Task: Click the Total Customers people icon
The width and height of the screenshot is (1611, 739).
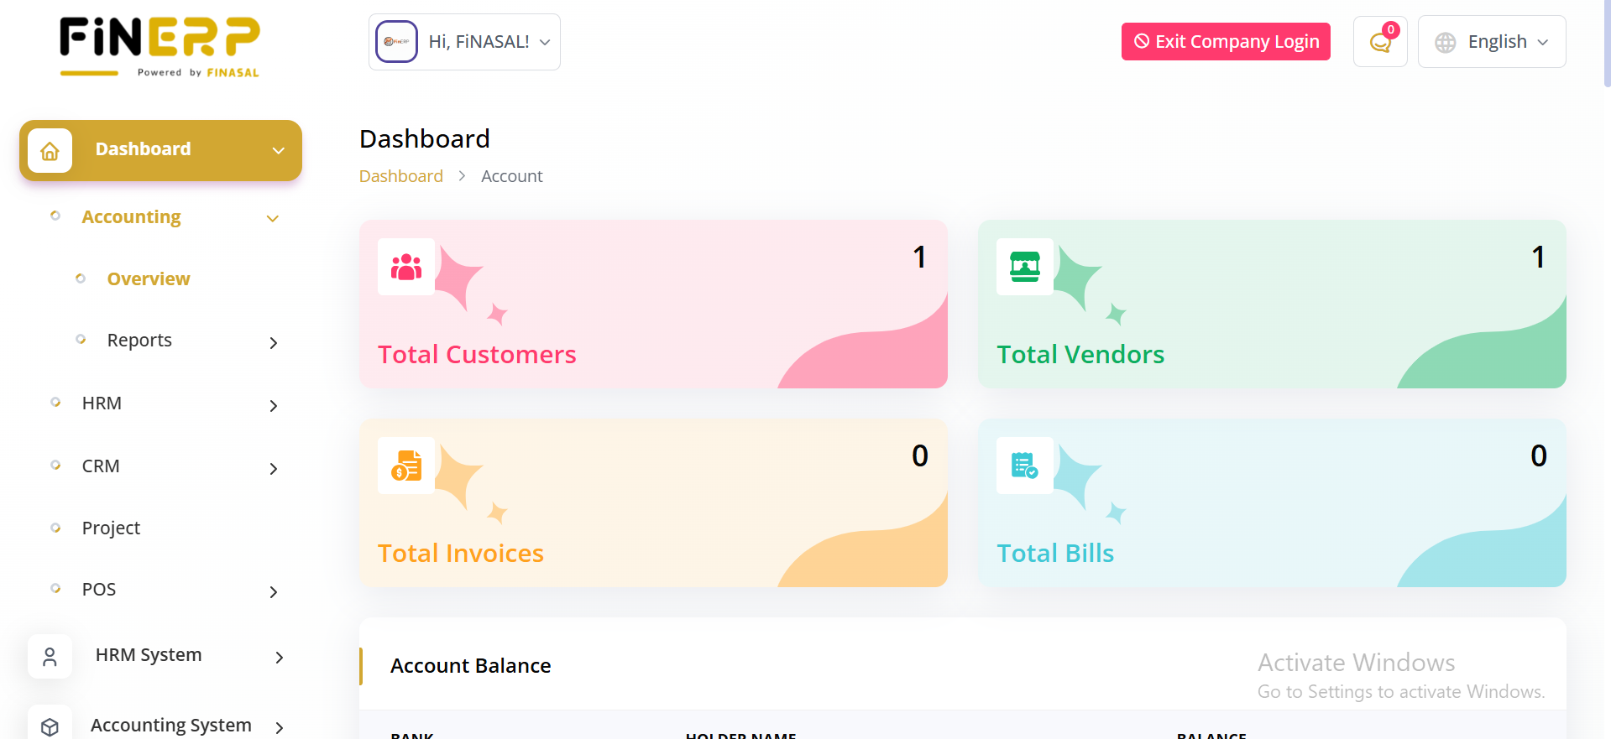Action: click(x=406, y=267)
